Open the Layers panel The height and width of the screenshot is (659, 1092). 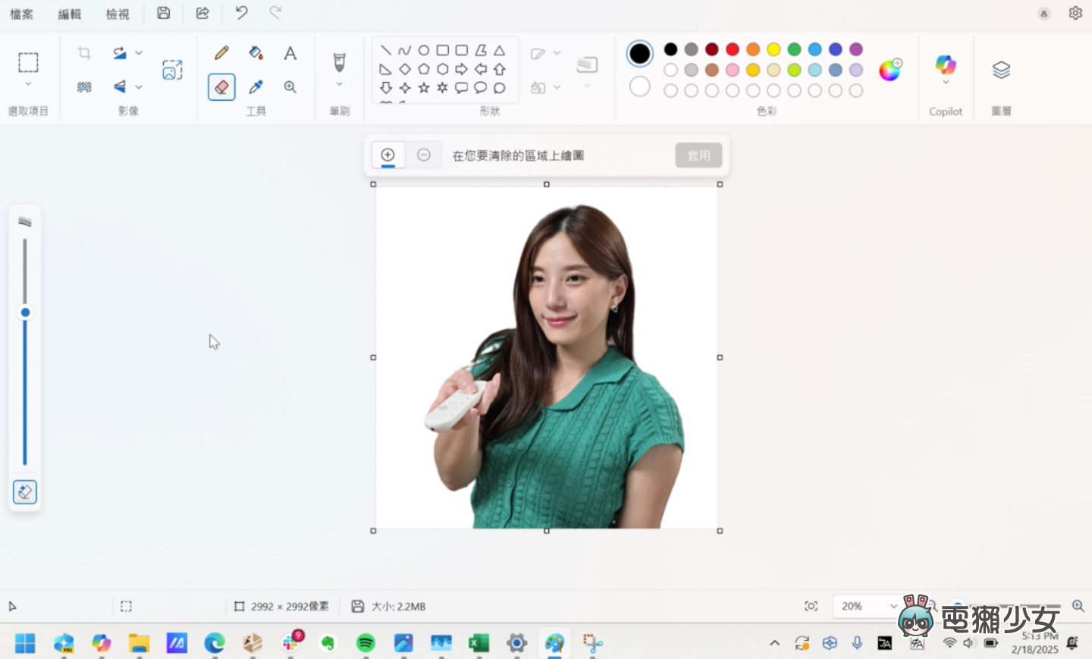click(1001, 70)
